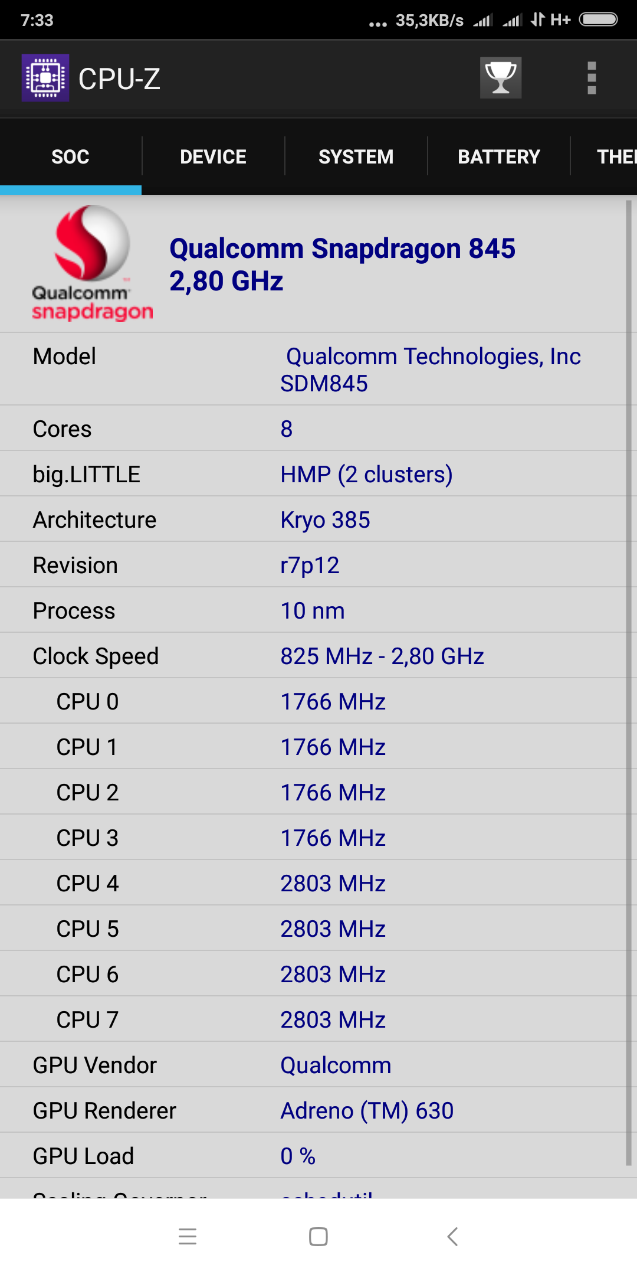
Task: Tap the battery status bar icon
Action: coord(598,19)
